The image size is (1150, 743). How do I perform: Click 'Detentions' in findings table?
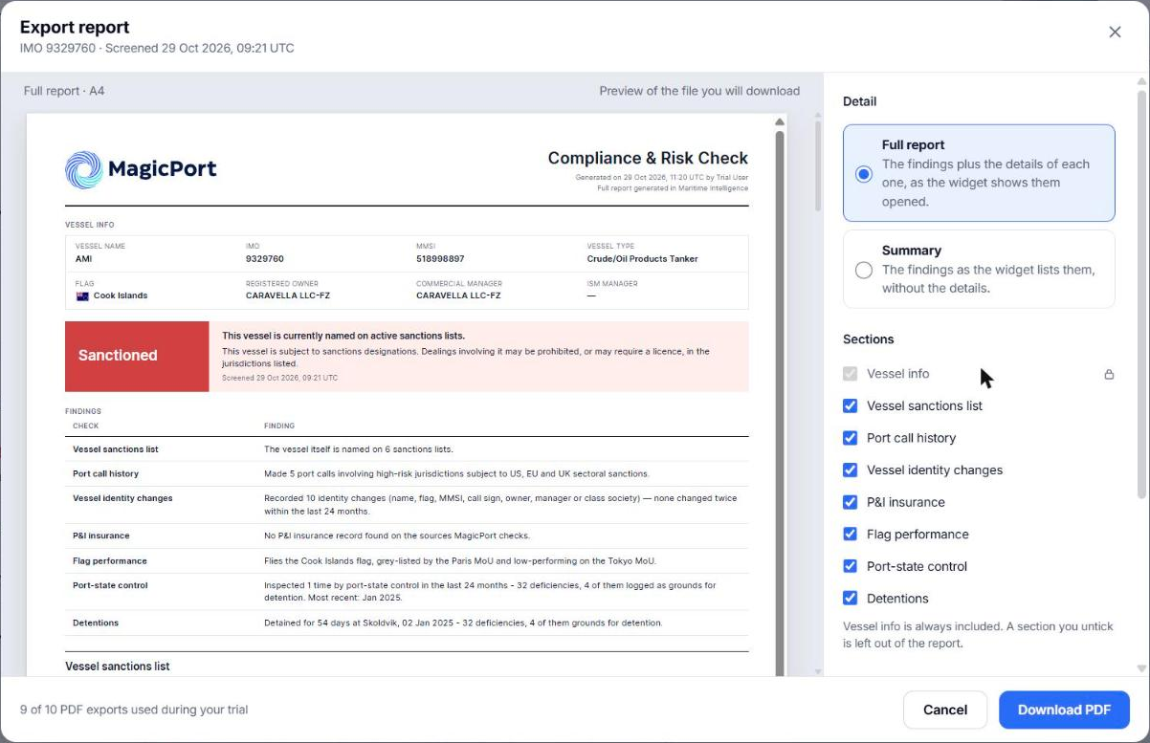pyautogui.click(x=96, y=623)
